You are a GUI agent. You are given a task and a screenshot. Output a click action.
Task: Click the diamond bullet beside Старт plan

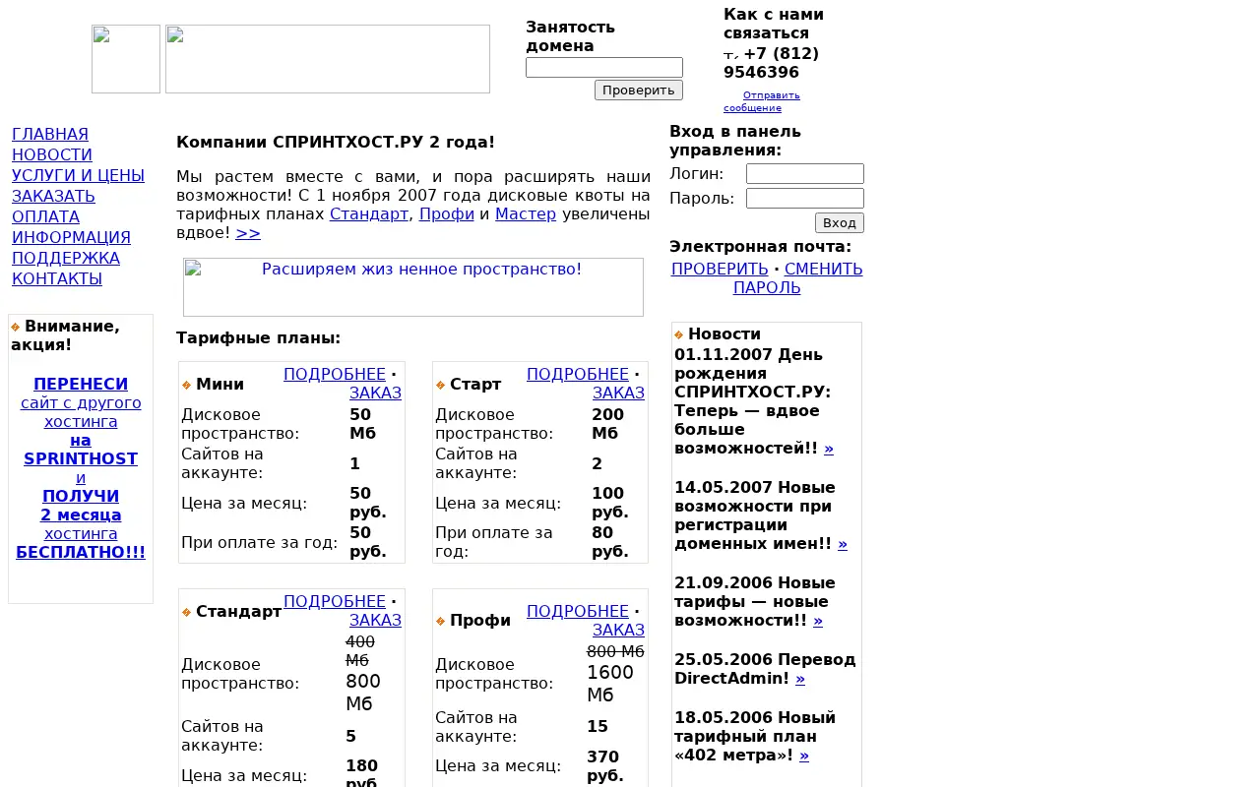[x=441, y=385]
